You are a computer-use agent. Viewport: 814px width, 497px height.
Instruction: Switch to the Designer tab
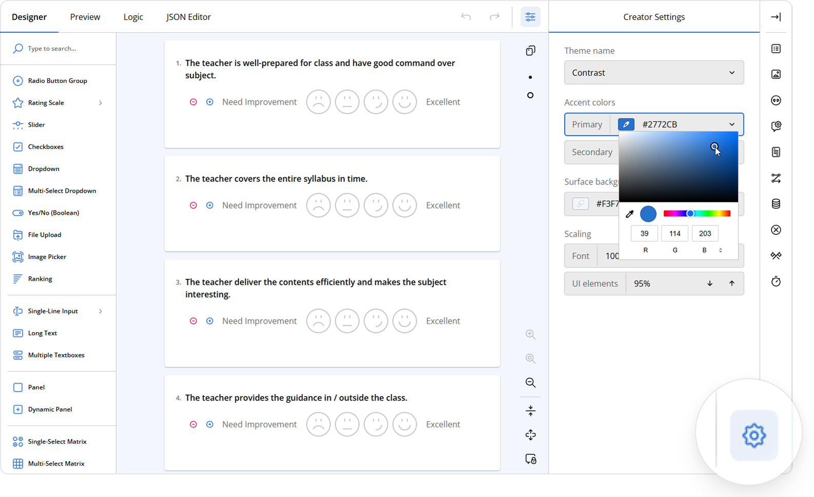coord(29,17)
